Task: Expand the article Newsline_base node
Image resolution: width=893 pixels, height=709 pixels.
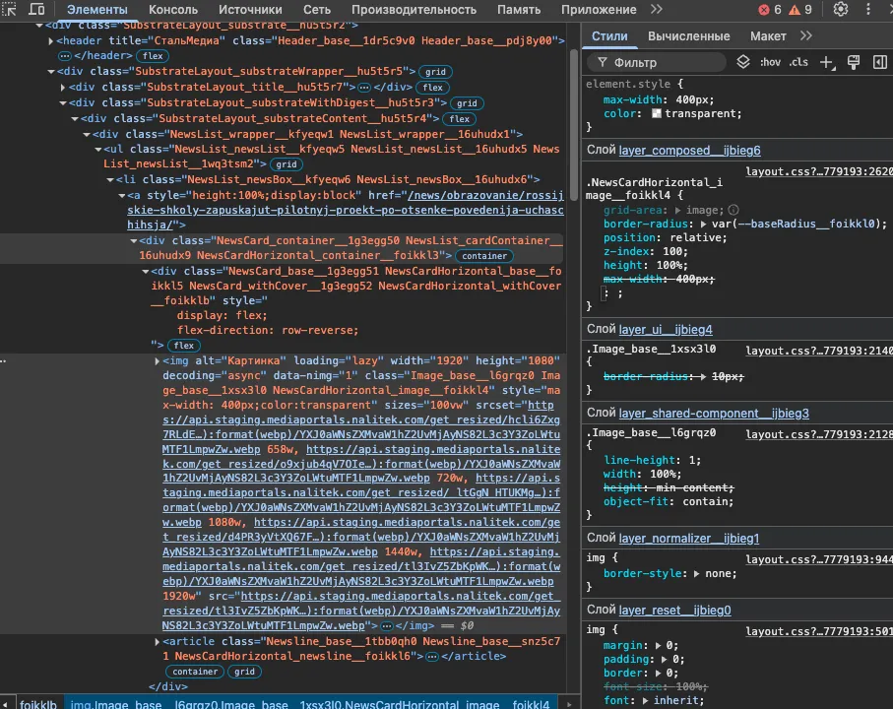Action: coord(158,642)
